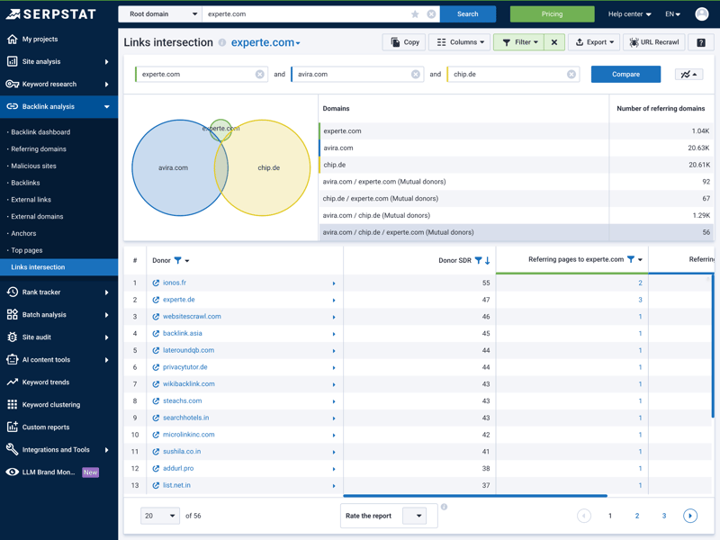This screenshot has width=720, height=540.
Task: Go to page 2 of results
Action: pos(637,516)
